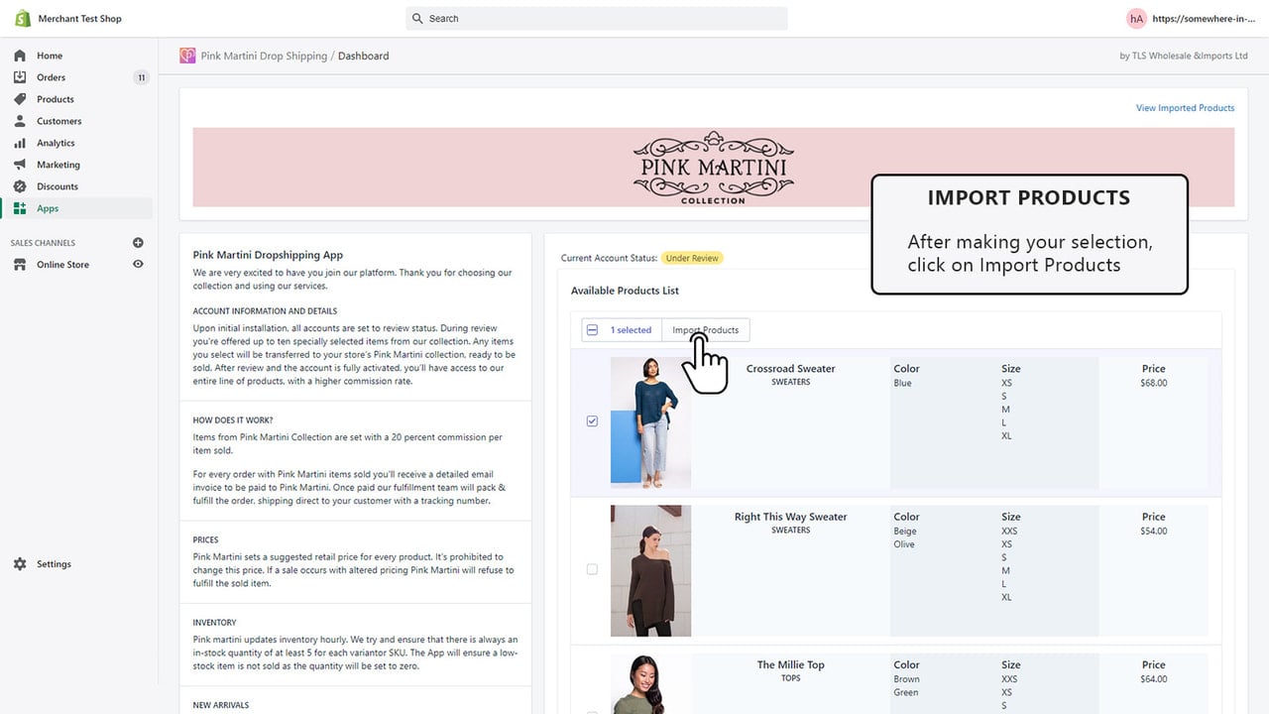Click The Millie Top product title
The height and width of the screenshot is (714, 1269).
coord(790,665)
